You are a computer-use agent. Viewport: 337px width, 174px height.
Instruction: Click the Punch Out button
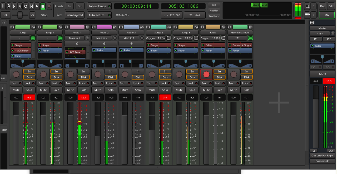pos(80,6)
